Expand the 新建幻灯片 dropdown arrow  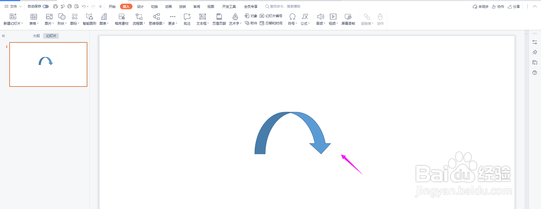point(22,24)
